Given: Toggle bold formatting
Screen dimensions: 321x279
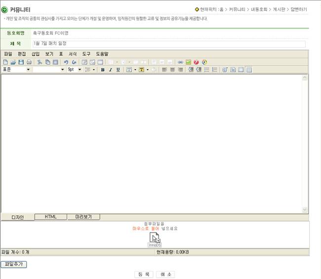Looking at the screenshot, I should click(x=103, y=70).
